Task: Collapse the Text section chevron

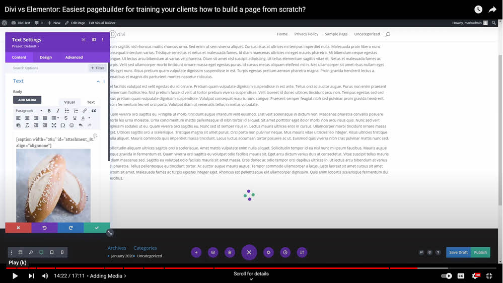Action: tap(98, 81)
